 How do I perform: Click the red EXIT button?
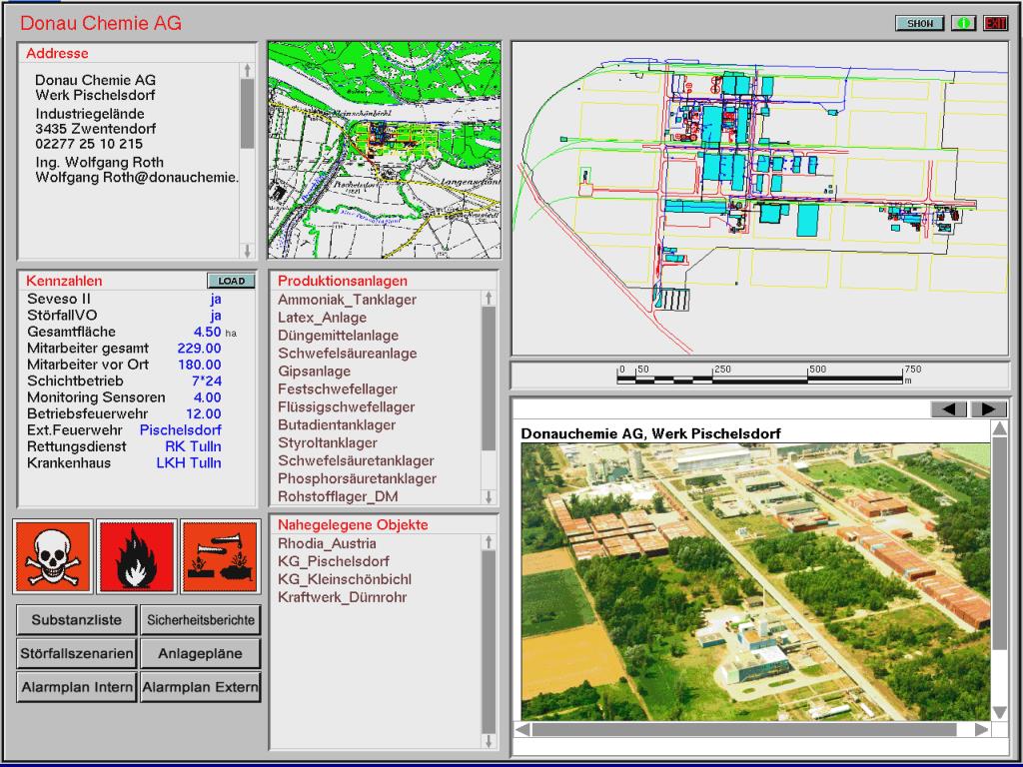[996, 23]
